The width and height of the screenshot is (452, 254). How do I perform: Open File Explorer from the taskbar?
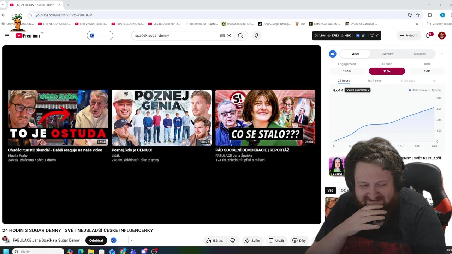(x=91, y=252)
